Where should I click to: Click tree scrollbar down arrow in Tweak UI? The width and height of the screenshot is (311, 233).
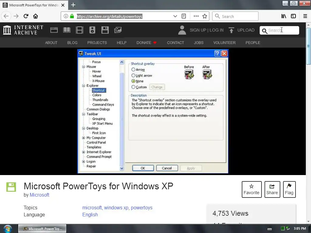click(x=122, y=168)
